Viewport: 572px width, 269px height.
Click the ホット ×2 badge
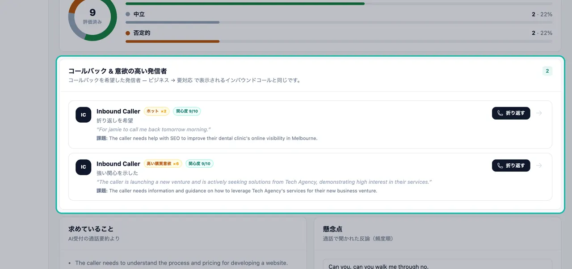pos(156,111)
